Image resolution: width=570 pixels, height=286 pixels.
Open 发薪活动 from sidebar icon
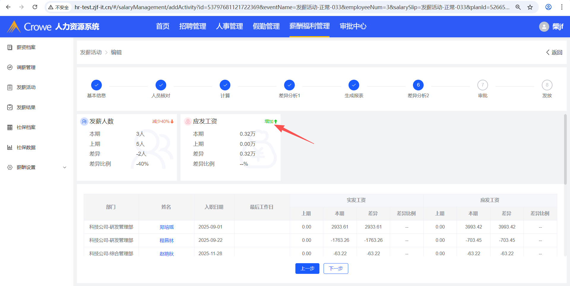[x=10, y=87]
